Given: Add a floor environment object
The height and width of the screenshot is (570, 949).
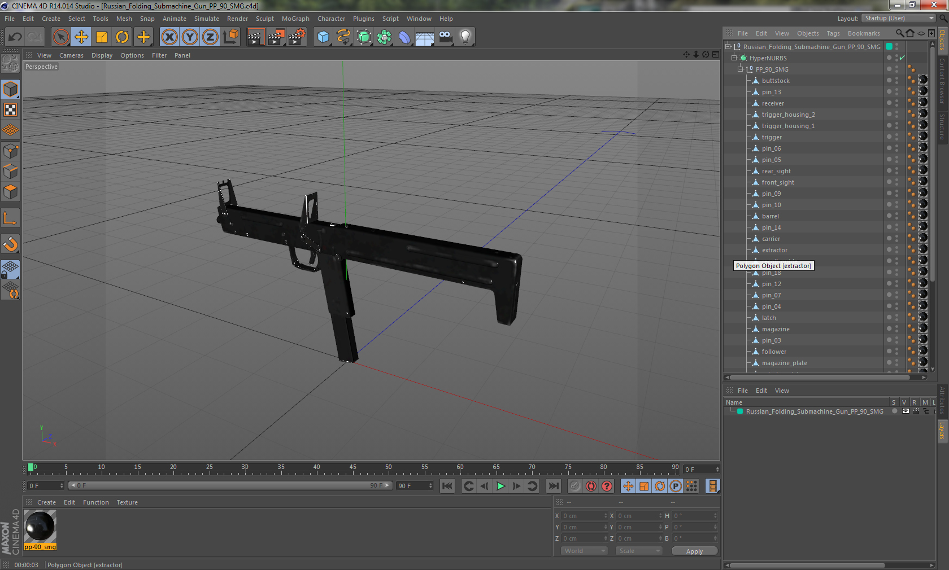Looking at the screenshot, I should coord(425,37).
